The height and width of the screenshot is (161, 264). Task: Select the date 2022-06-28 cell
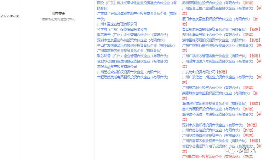click(x=10, y=16)
